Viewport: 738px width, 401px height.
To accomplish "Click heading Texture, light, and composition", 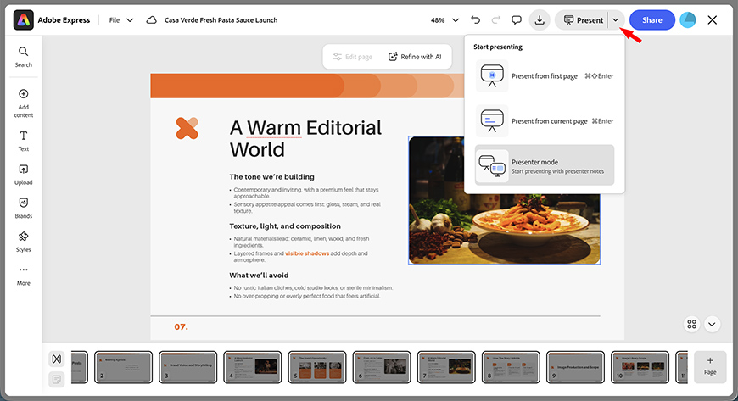I will 285,226.
